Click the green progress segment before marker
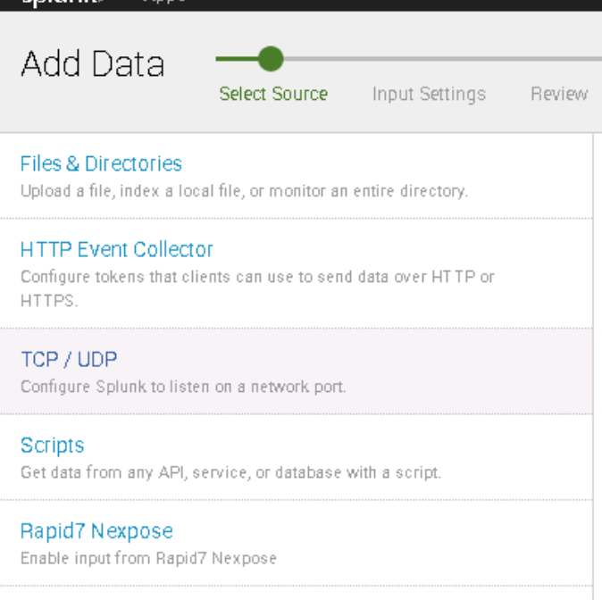 (236, 60)
